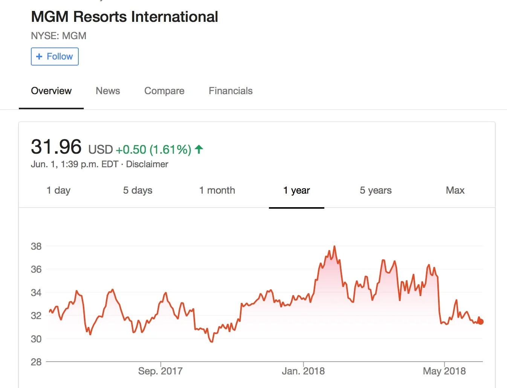The height and width of the screenshot is (388, 507).
Task: Click the 38 y-axis label
Action: click(36, 246)
